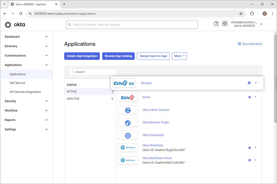Open the IDrivee2 application link
Viewport: 277px width, 184px height.
tap(146, 83)
